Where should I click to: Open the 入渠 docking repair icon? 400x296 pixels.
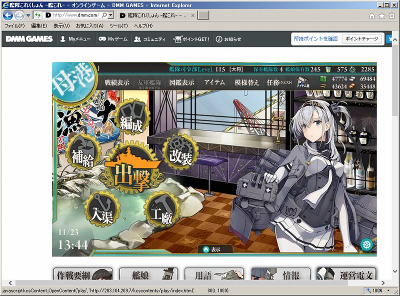coord(102,209)
